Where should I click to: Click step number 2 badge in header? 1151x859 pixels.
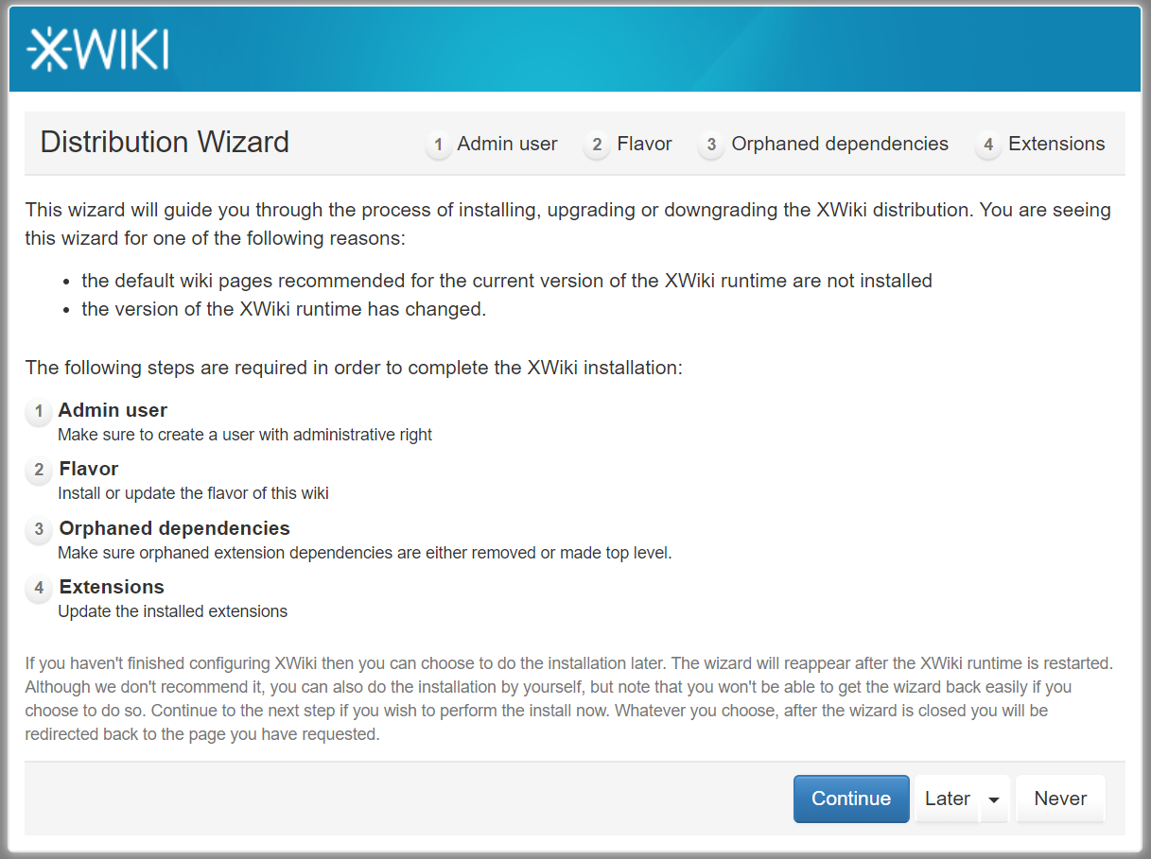pos(597,145)
